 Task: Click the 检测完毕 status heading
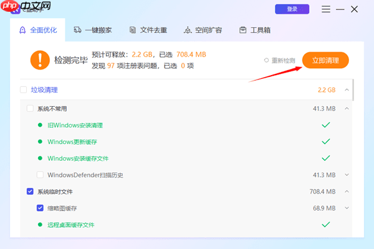pos(71,60)
